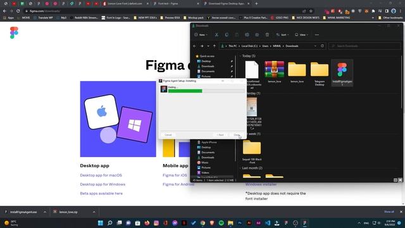Go back in File Explorer navigation
Screen dimensions: 405x228
click(x=195, y=46)
